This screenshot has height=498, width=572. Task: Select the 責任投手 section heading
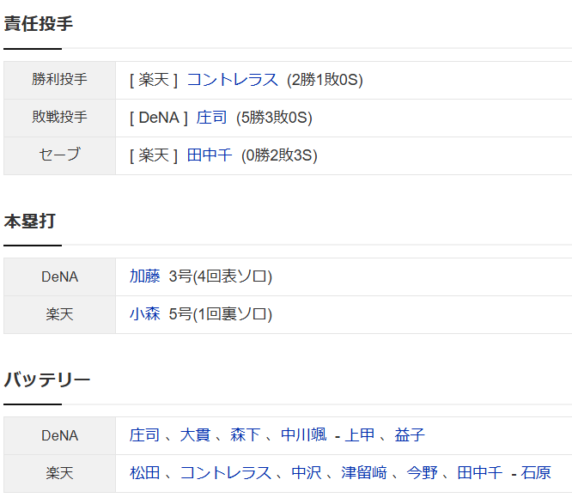39,24
